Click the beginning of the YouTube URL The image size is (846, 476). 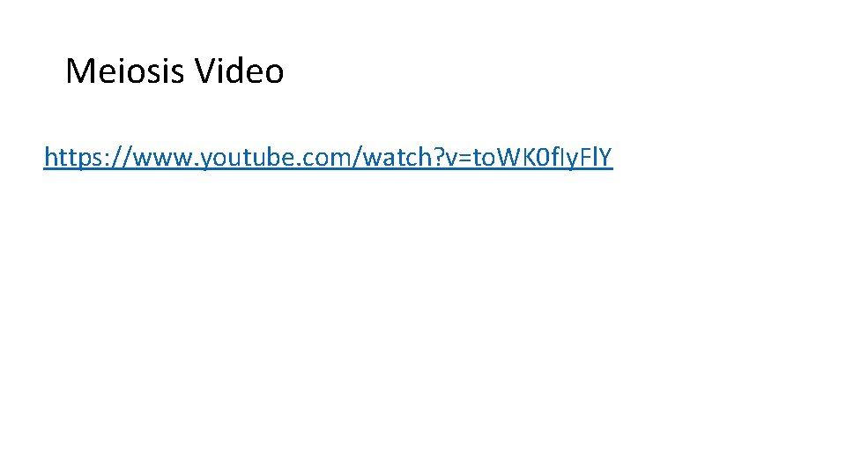47,158
